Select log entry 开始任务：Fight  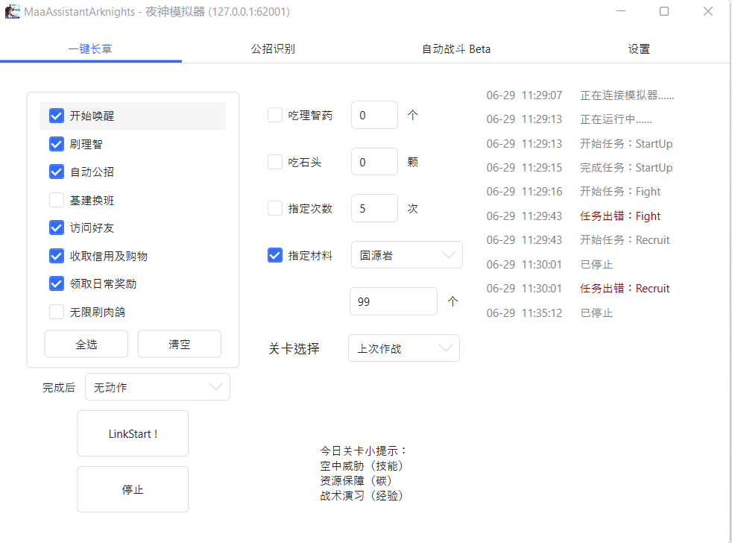(x=620, y=192)
